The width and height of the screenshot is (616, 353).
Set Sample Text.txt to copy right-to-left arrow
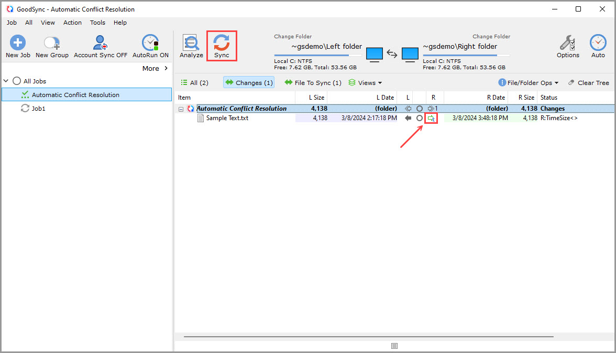point(408,118)
